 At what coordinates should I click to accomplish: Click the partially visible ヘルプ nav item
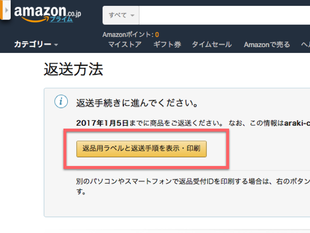pos(305,45)
